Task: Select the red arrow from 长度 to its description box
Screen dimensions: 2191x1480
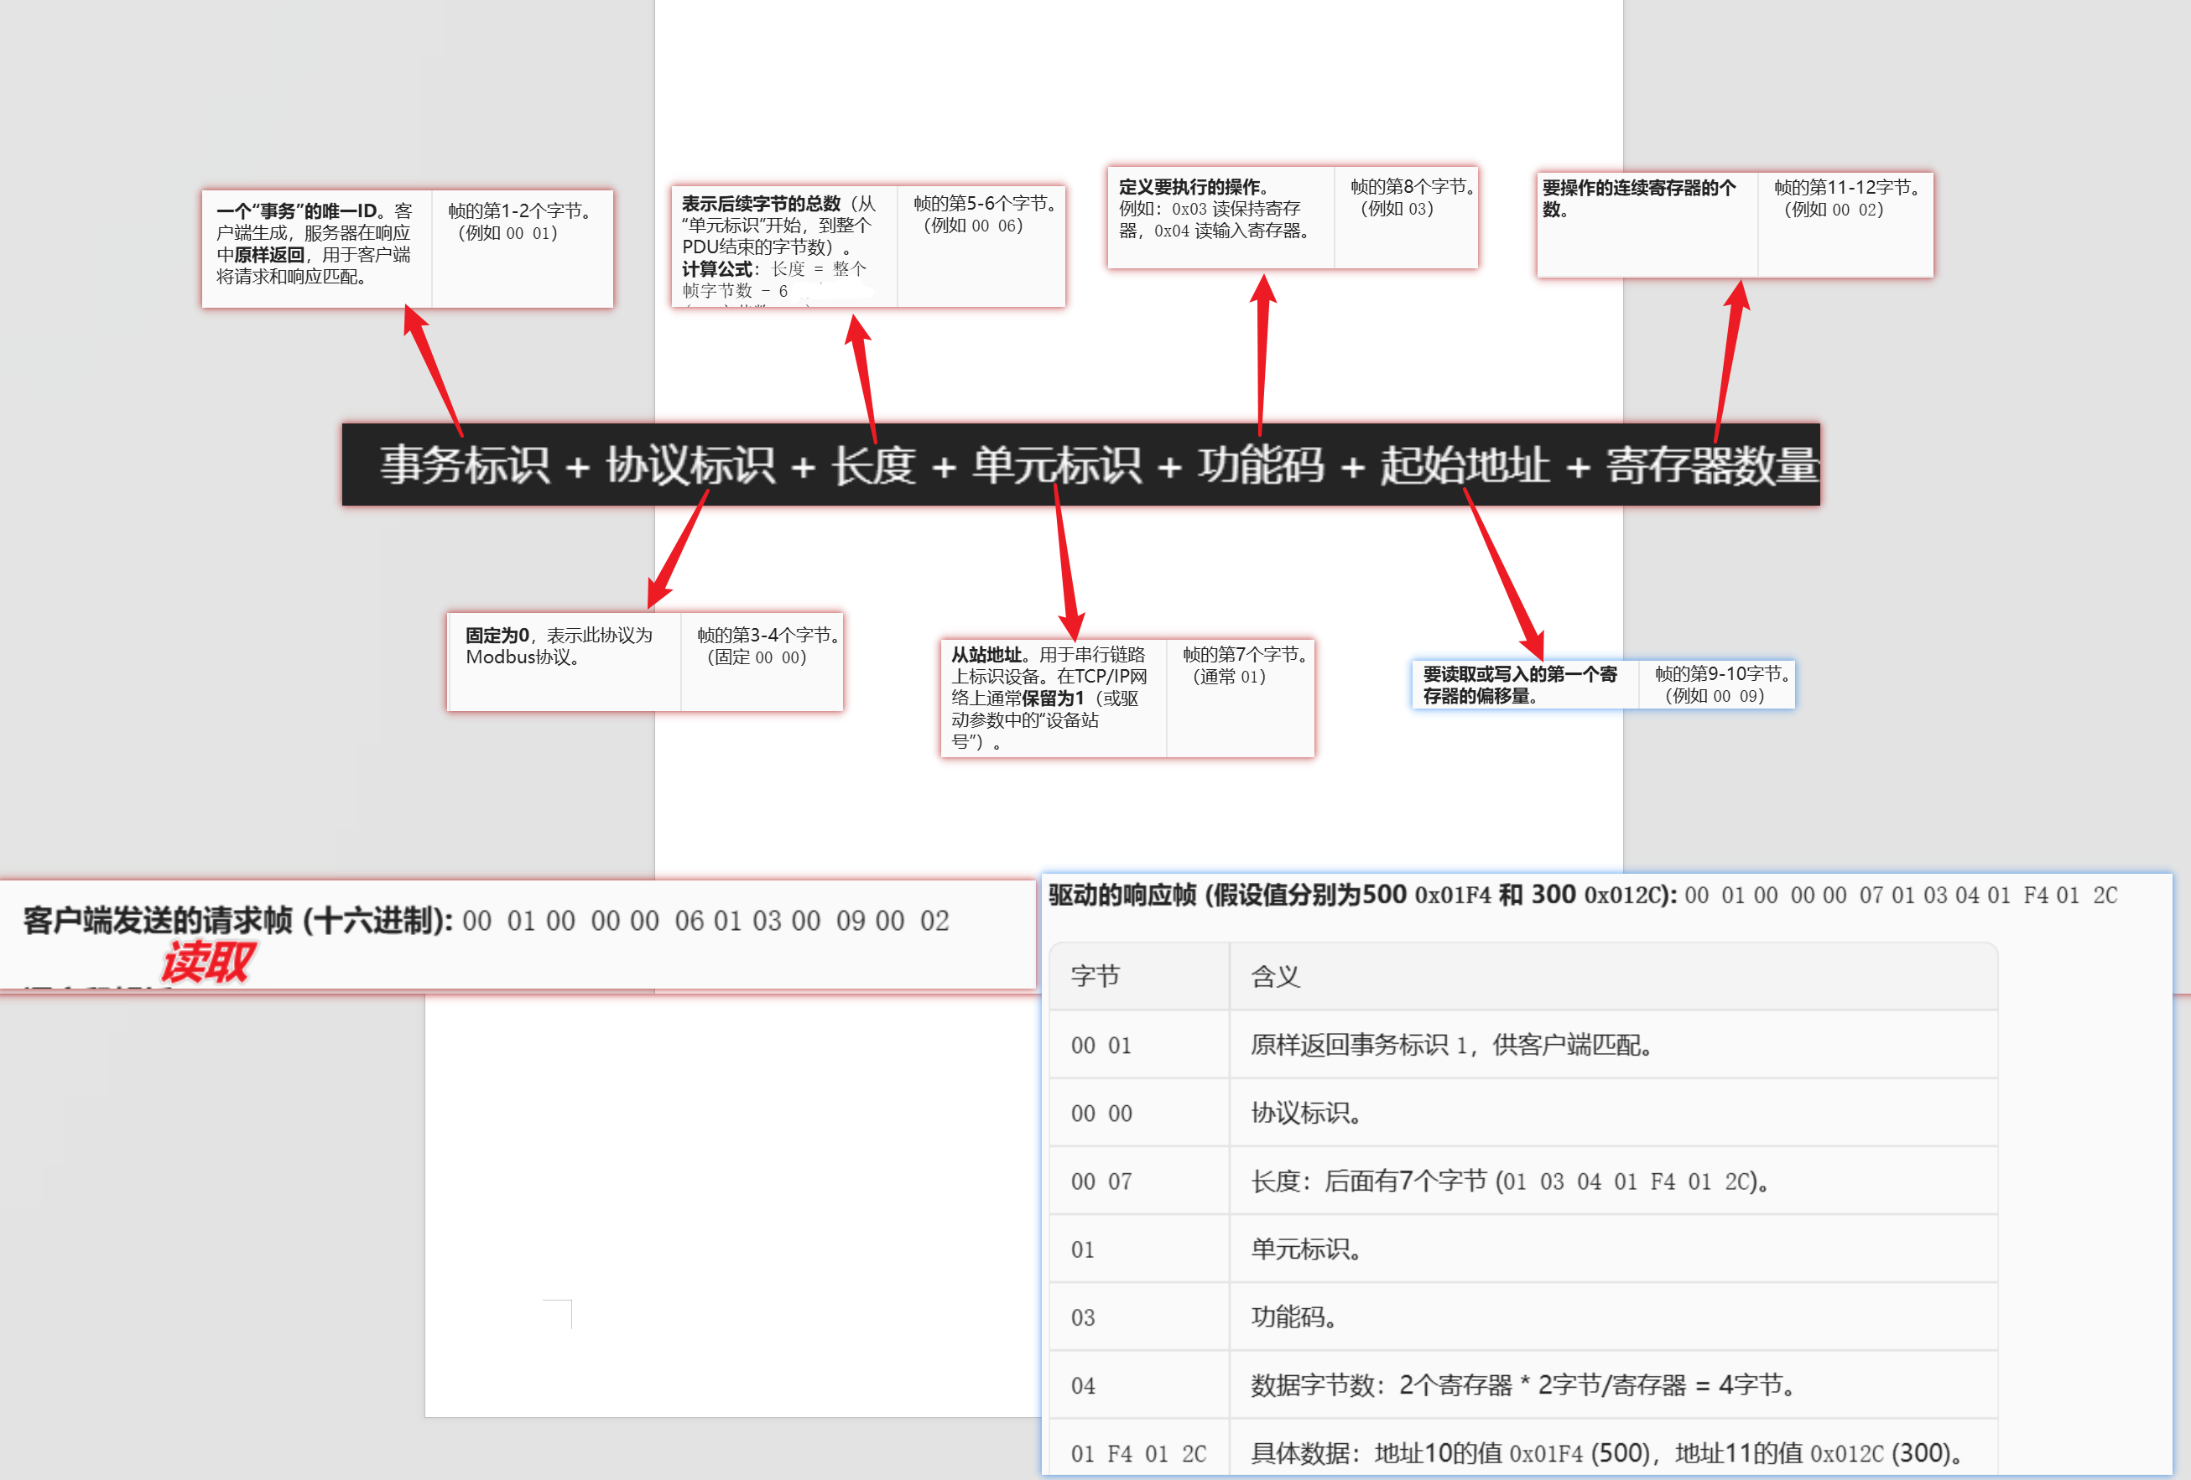Action: click(865, 379)
